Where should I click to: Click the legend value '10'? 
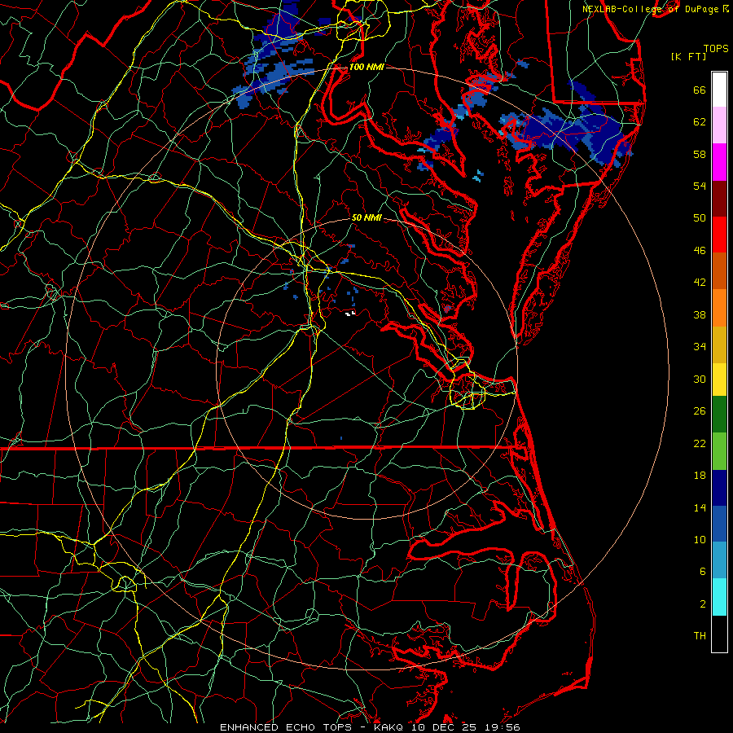click(700, 540)
